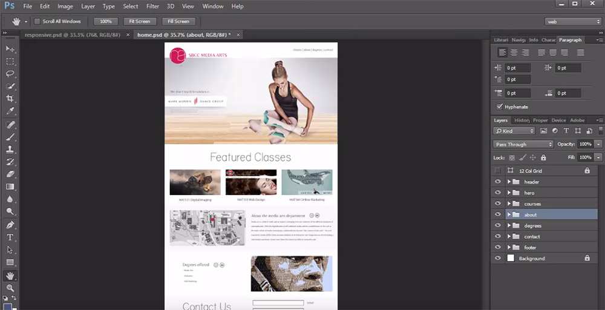Select the Zoom tool in toolbar

click(x=10, y=288)
